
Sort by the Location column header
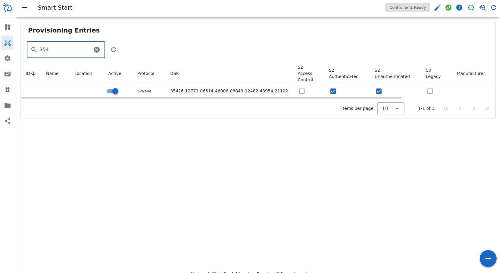coord(83,73)
